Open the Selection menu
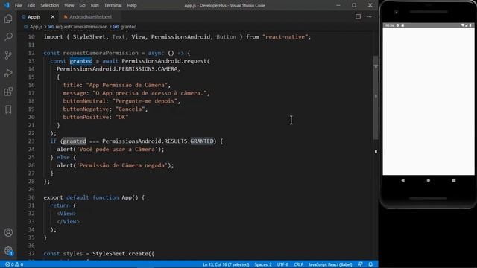The width and height of the screenshot is (477, 268). pyautogui.click(x=50, y=5)
